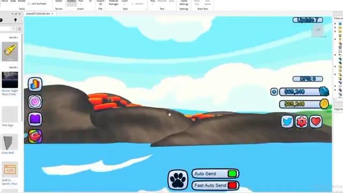Toggle the Fast Auto Send red switch

point(232,185)
